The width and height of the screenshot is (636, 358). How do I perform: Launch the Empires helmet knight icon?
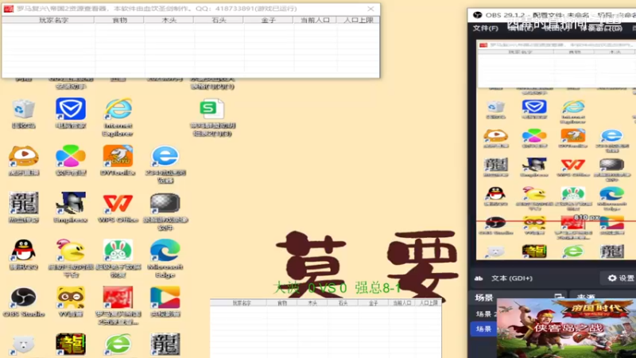[x=71, y=204]
